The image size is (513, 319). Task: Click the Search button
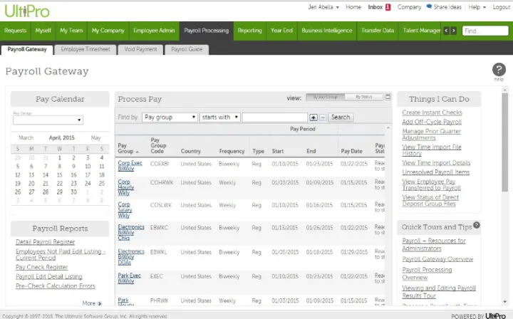341,117
